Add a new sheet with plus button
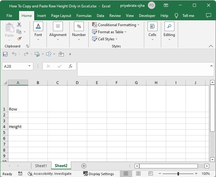 pos(84,166)
